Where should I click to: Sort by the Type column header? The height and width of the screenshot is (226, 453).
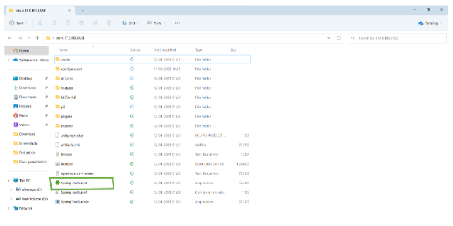pyautogui.click(x=199, y=50)
